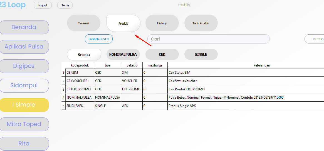
Task: Select the I Simple sidebar item
Action: [x=24, y=105]
